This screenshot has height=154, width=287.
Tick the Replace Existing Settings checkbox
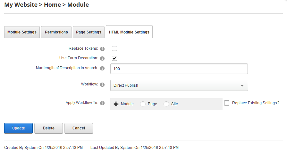point(227,103)
